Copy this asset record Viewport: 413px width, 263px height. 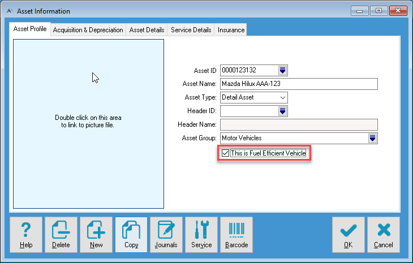pos(131,235)
